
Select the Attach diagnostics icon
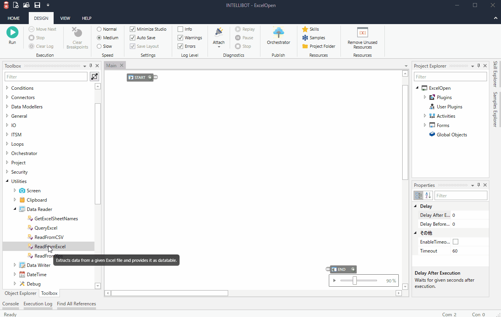pyautogui.click(x=218, y=33)
